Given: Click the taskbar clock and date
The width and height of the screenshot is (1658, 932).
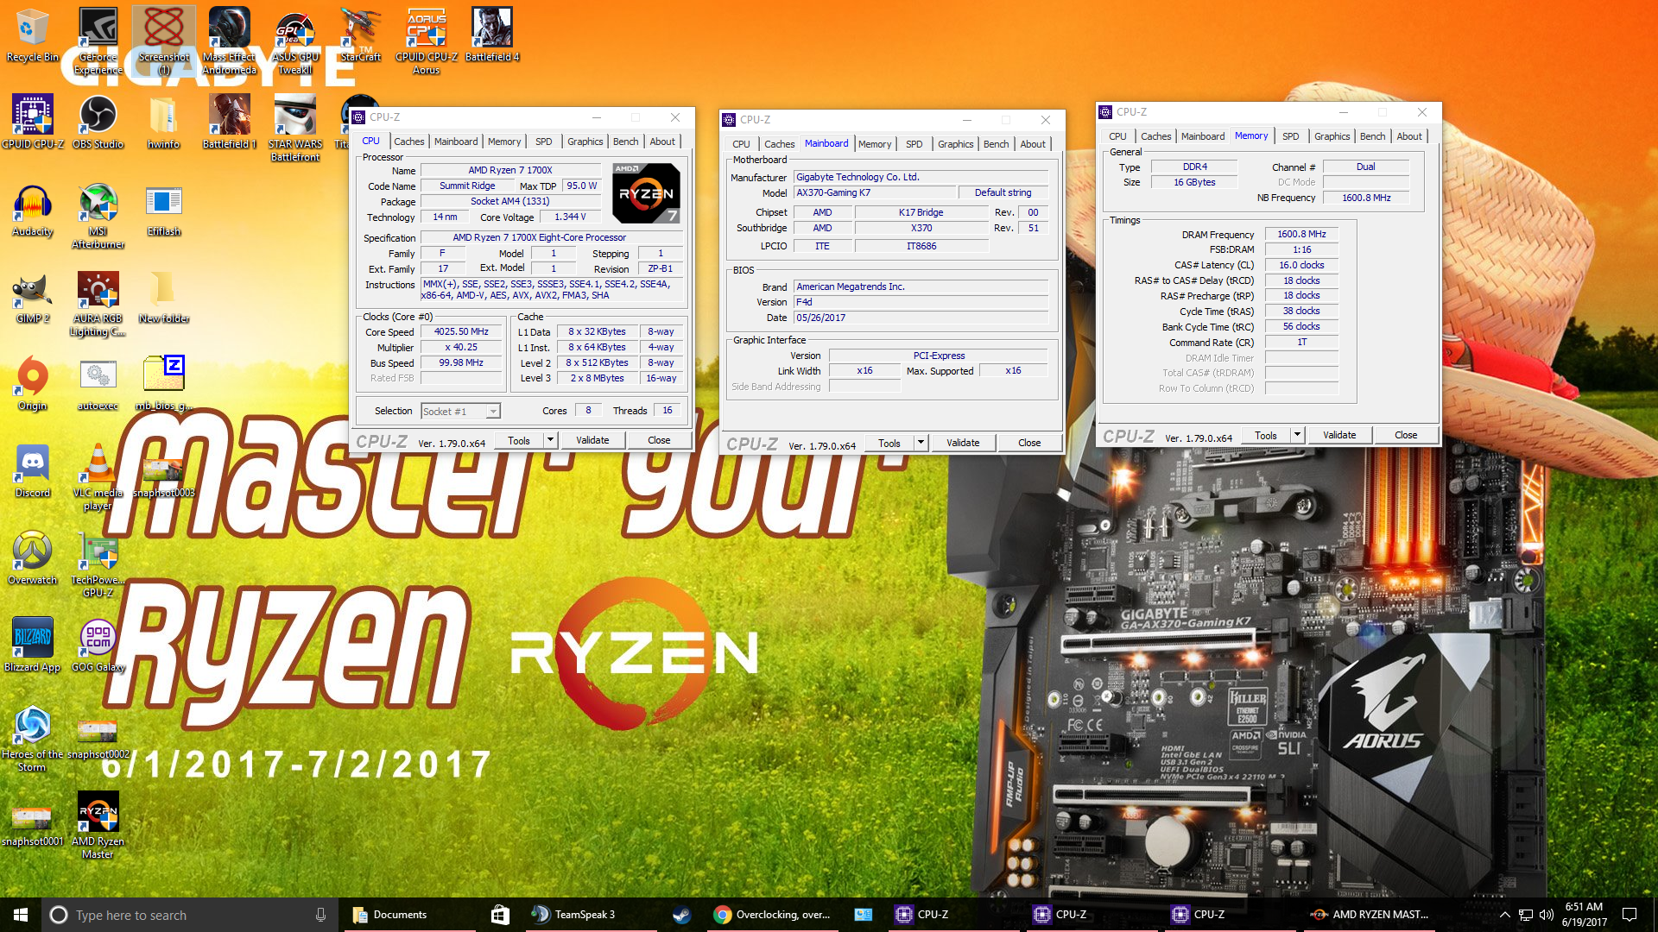Looking at the screenshot, I should (1584, 915).
